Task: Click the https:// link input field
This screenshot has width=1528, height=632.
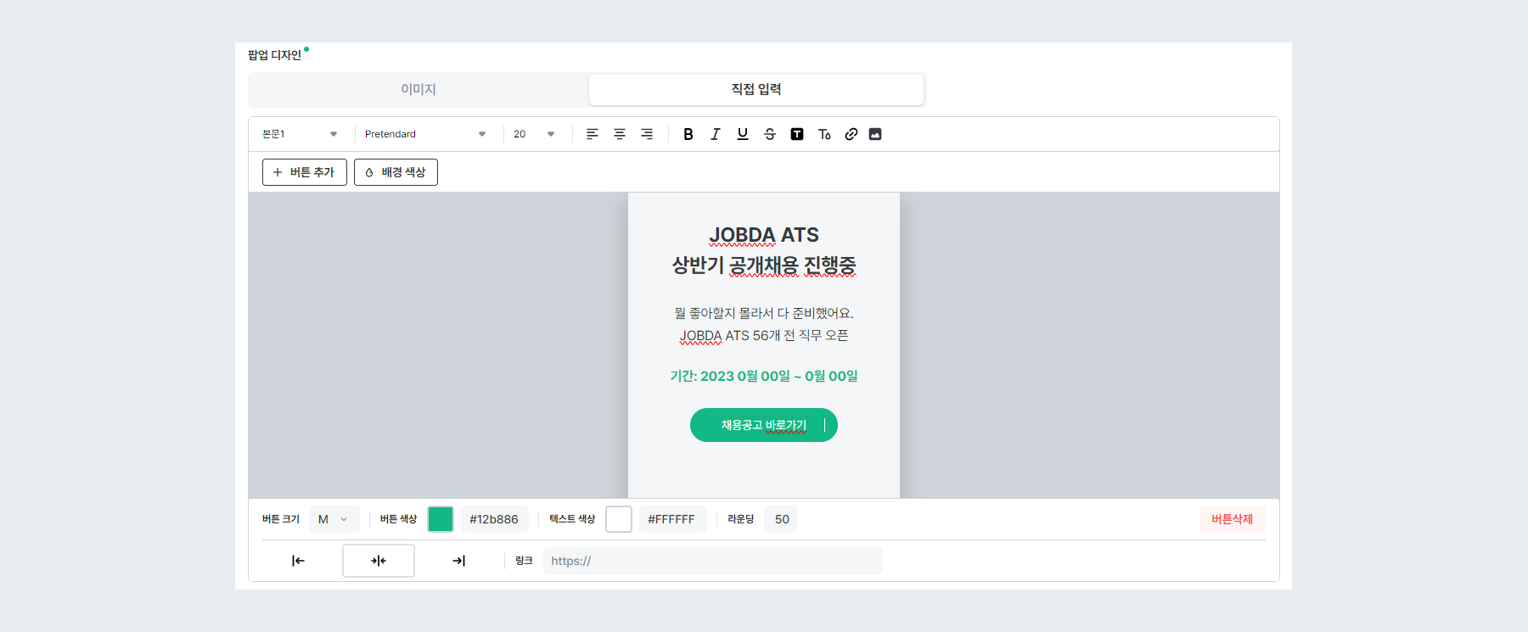Action: (713, 561)
